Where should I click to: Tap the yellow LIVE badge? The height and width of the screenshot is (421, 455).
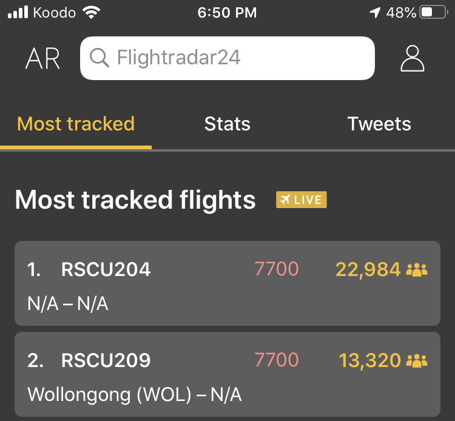(x=302, y=200)
